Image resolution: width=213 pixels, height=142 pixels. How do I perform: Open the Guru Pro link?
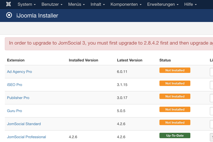point(15,111)
